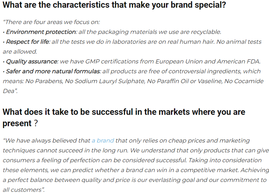Click the bold 'Environment protection' text
This screenshot has height=193, width=269.
[x=41, y=32]
